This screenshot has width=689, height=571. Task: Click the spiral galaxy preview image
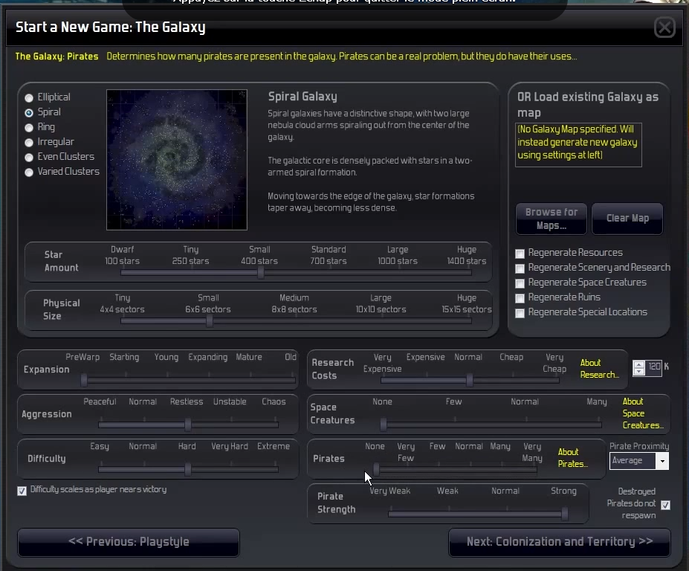pyautogui.click(x=177, y=160)
